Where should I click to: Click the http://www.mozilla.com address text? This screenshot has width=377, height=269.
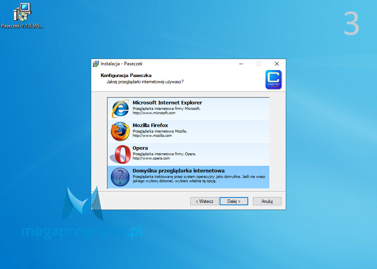click(152, 135)
